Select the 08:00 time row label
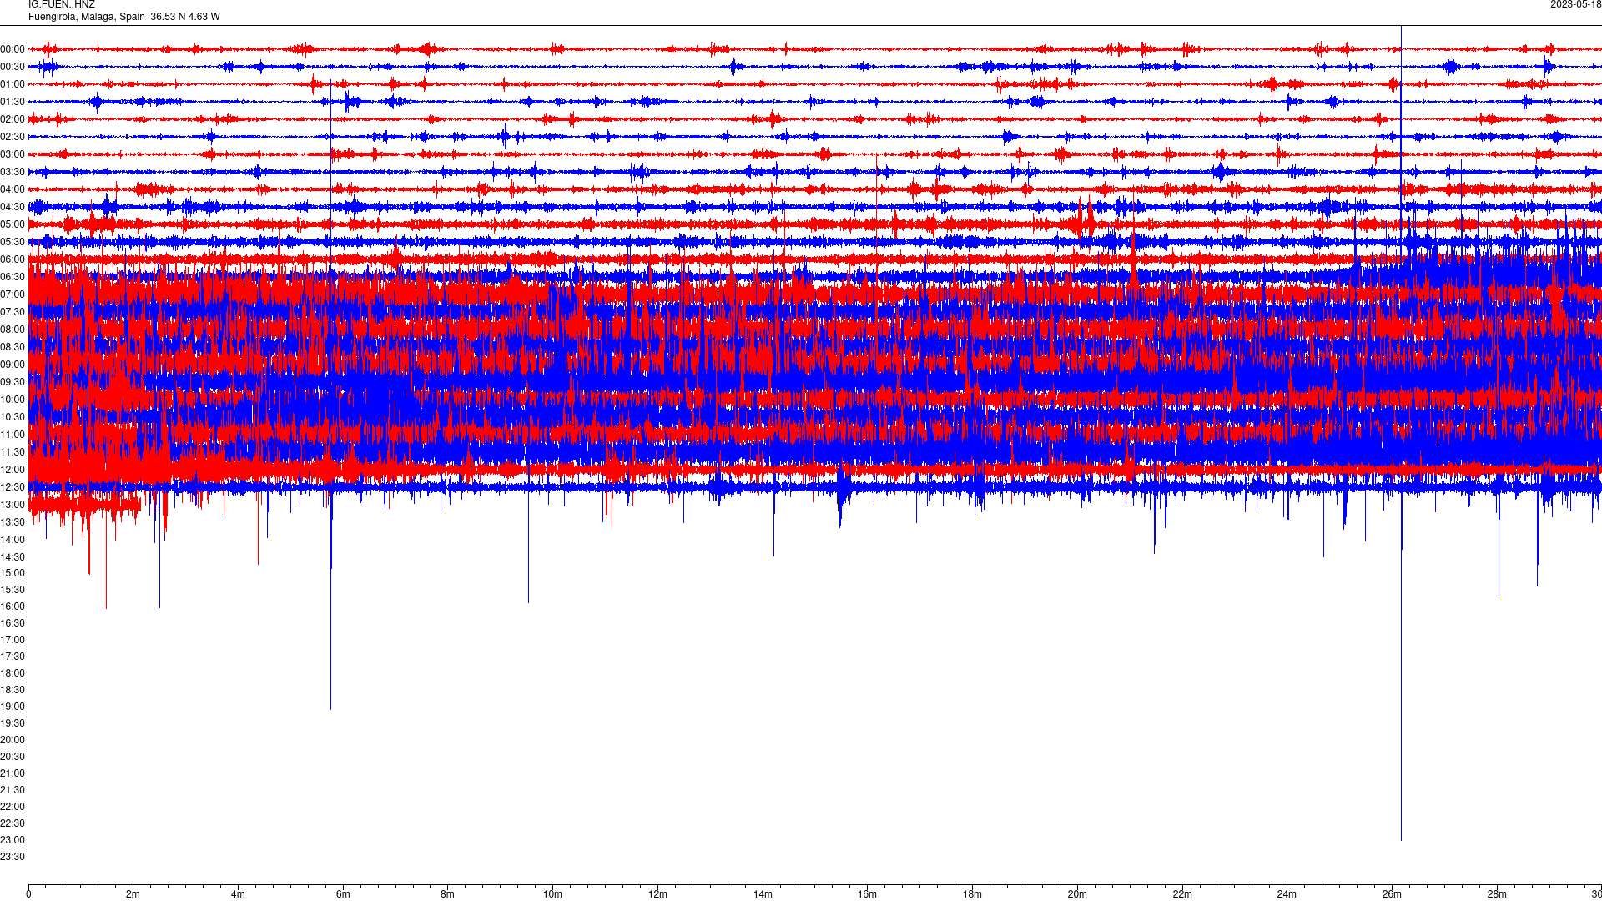1602x901 pixels. tap(13, 330)
